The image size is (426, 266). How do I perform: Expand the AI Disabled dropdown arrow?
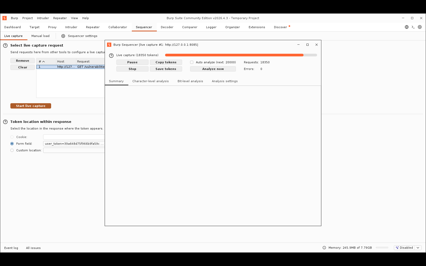pos(418,248)
